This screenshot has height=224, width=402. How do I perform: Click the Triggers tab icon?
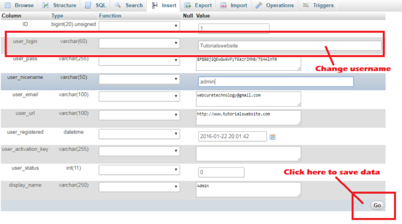click(x=305, y=5)
